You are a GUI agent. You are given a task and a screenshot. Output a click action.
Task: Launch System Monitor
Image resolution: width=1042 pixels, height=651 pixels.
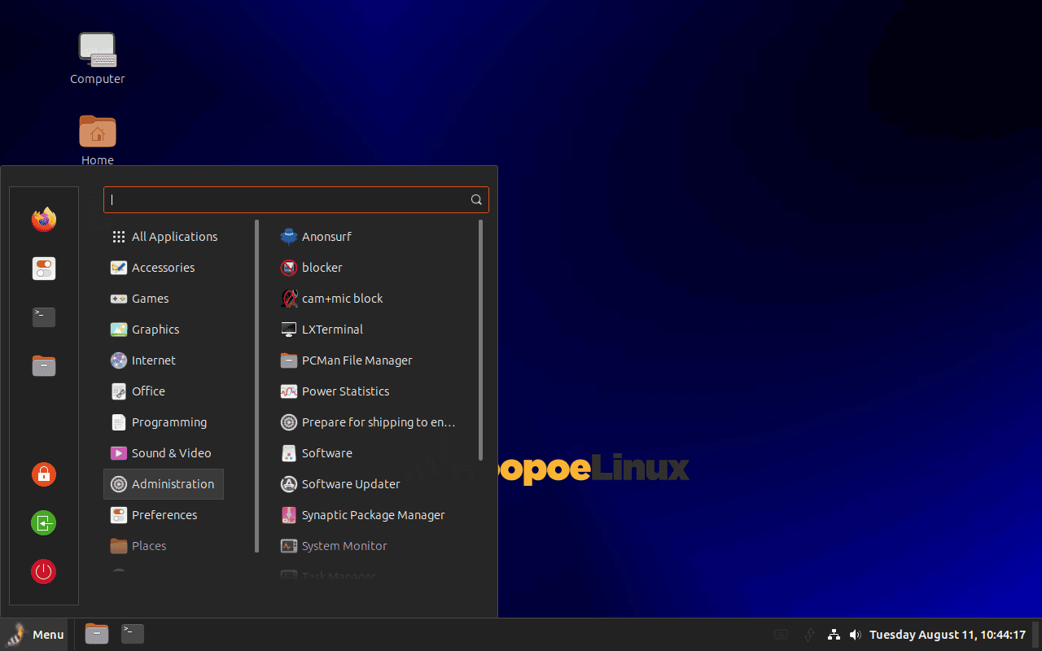(368, 546)
